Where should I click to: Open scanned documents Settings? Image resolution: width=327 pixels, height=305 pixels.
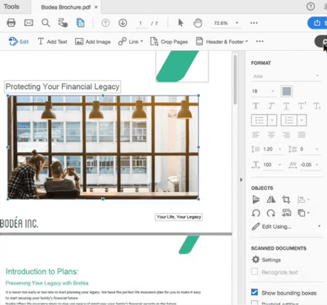266,259
